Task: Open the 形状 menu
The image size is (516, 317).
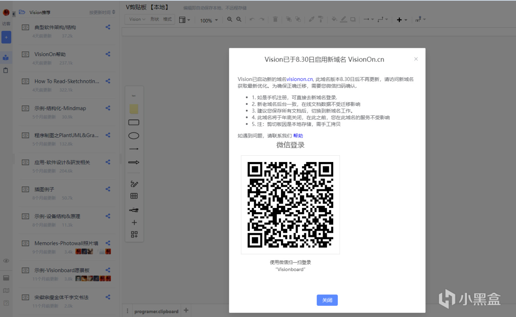Action: [x=155, y=19]
